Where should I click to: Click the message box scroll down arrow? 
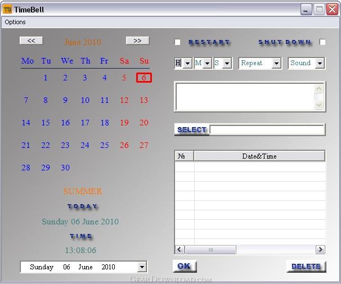coord(318,105)
